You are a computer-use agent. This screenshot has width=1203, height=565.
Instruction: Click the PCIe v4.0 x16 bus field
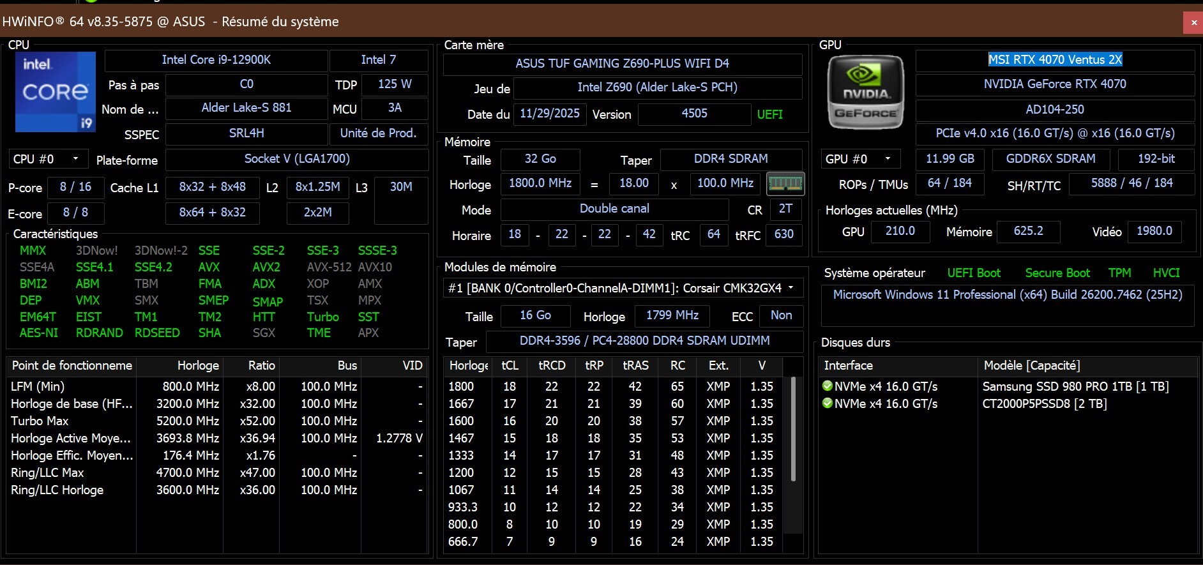[x=1055, y=133]
